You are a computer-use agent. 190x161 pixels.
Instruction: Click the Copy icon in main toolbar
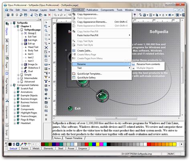coord(36,15)
